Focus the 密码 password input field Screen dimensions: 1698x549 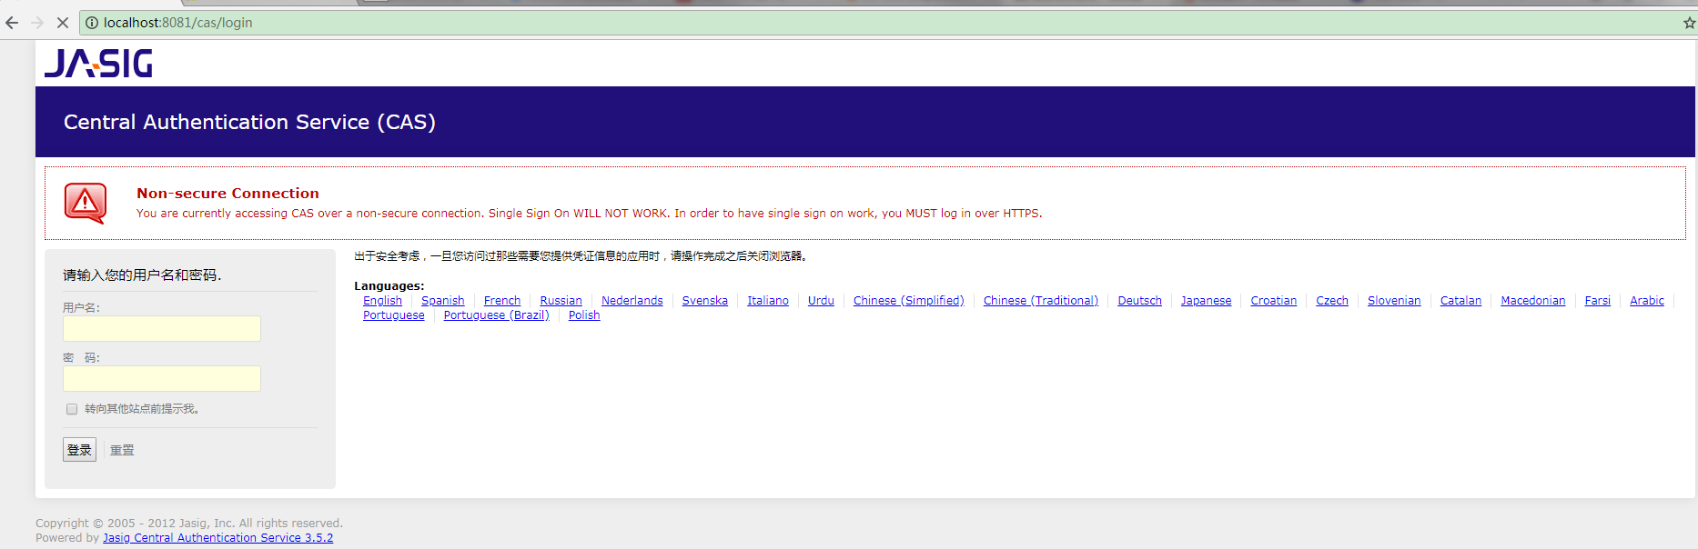[162, 378]
